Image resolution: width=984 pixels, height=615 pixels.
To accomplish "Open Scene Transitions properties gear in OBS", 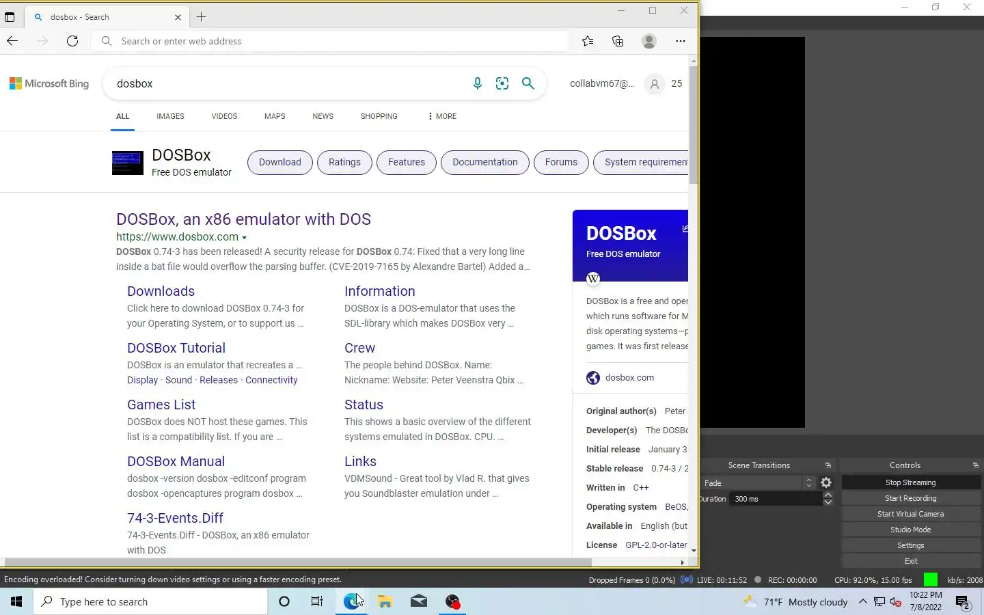I will (826, 482).
